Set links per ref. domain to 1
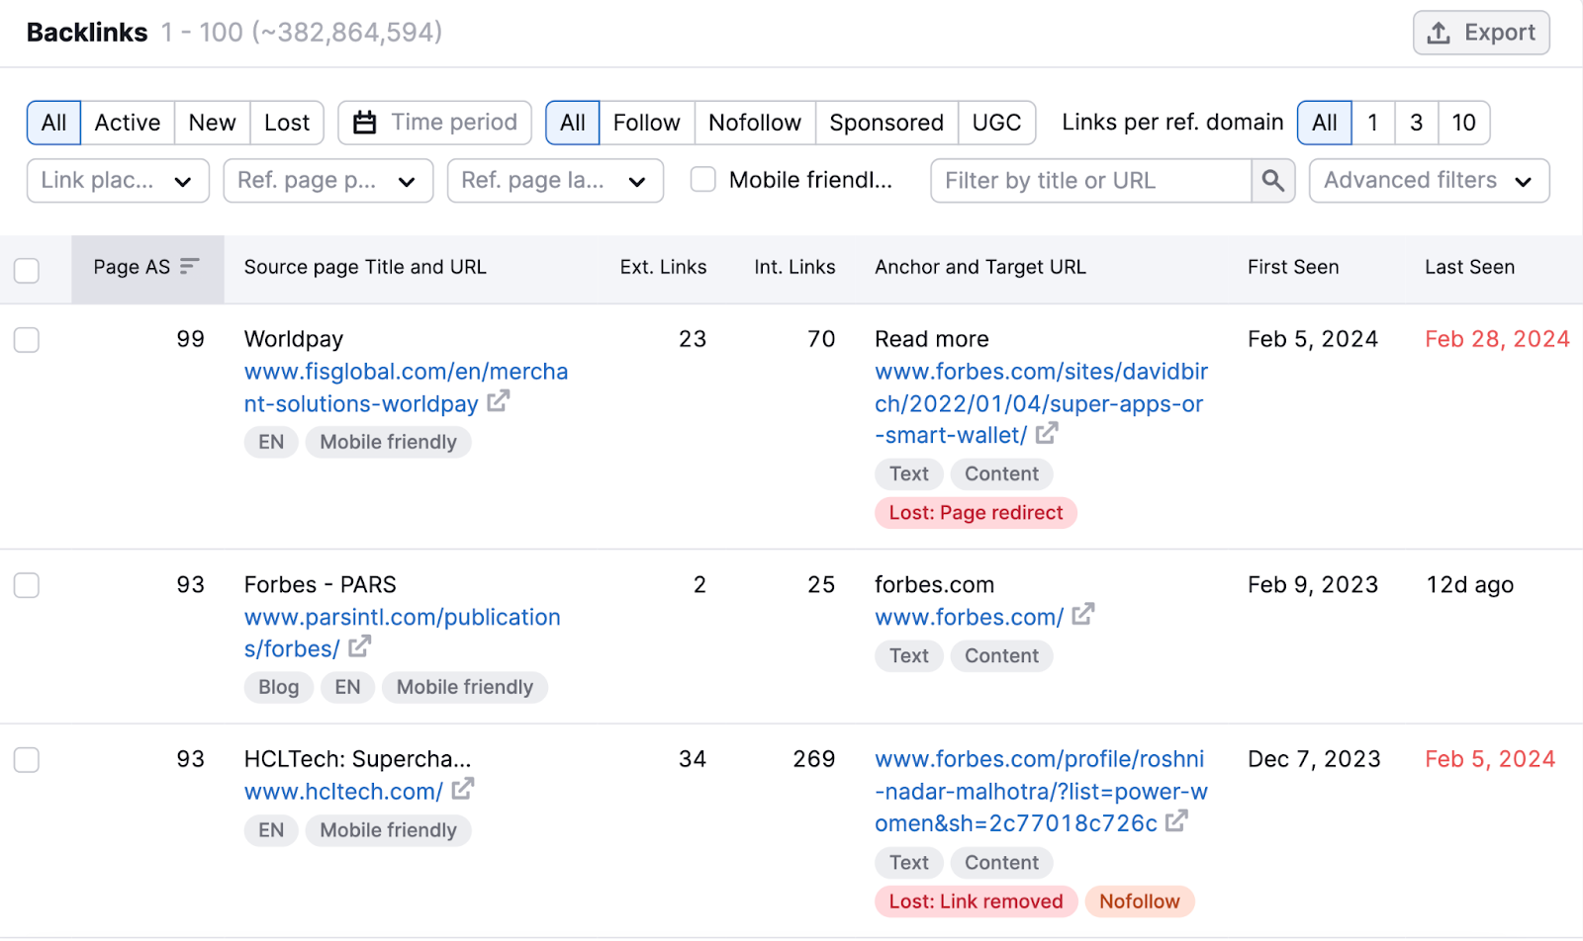Screen dimensions: 1583x941 point(1373,123)
